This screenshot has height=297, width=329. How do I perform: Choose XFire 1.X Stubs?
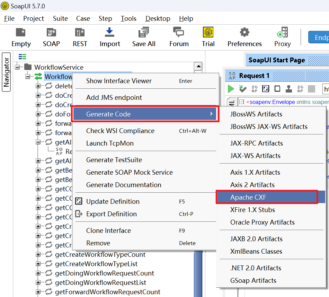271,210
